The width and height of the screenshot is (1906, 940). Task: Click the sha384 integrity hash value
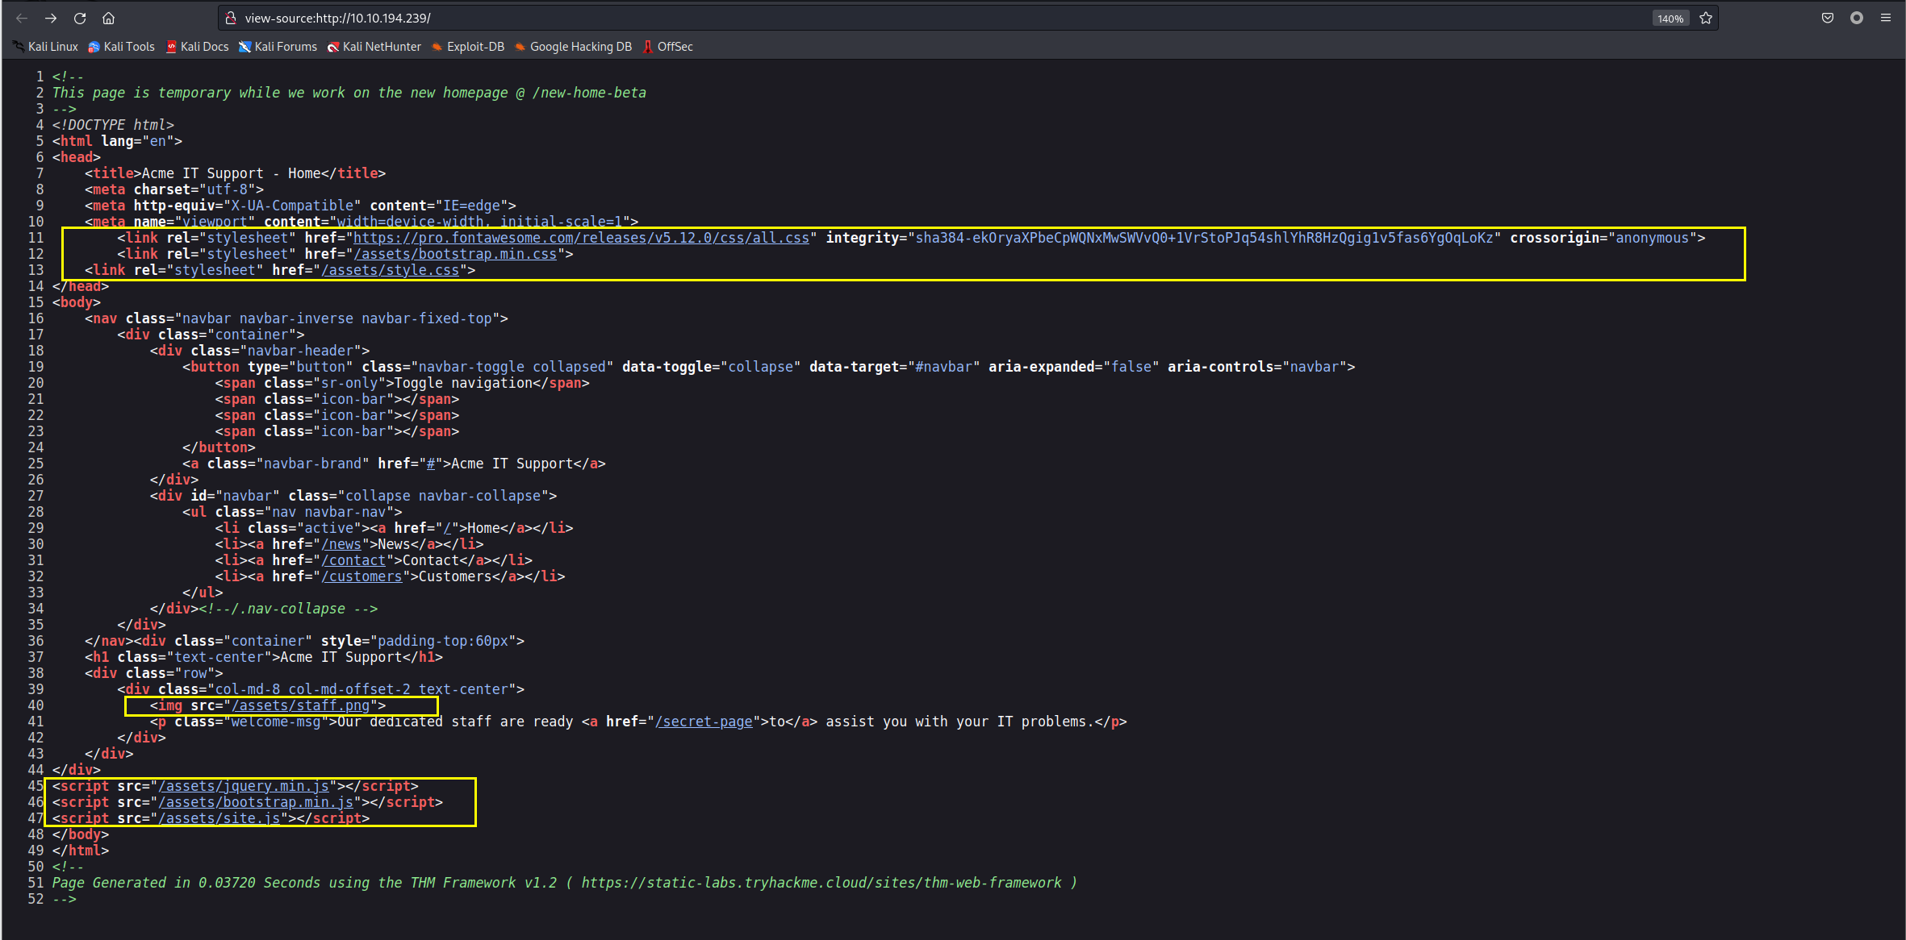click(x=1205, y=238)
